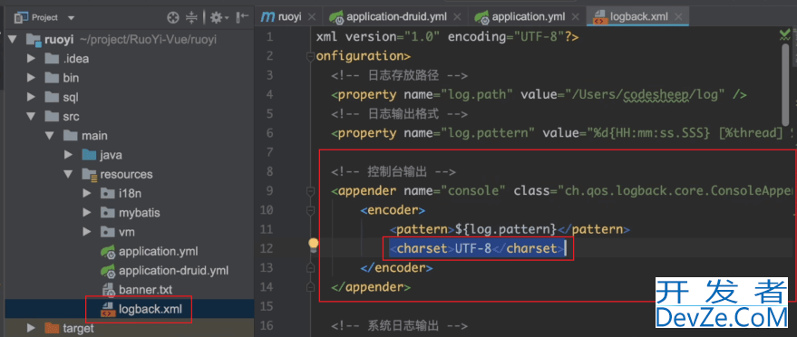Click the banner.txt file icon

pos(108,290)
